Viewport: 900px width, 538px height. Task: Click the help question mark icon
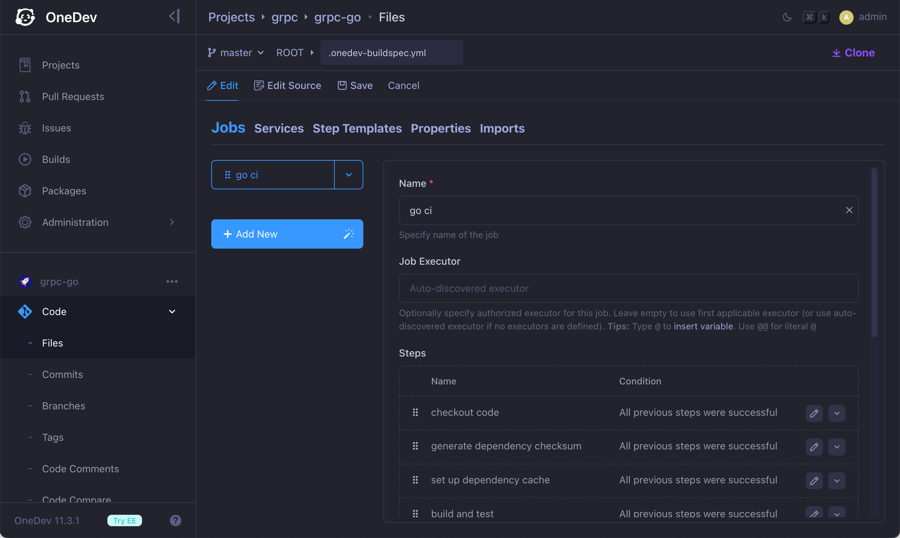tap(175, 520)
